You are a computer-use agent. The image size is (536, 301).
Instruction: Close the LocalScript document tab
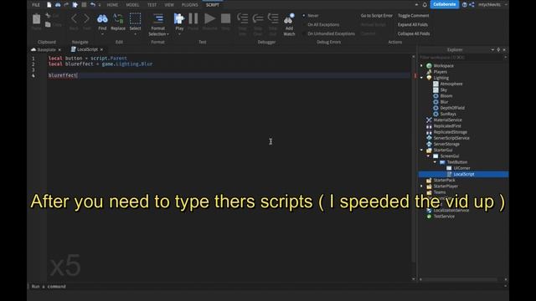pos(101,49)
